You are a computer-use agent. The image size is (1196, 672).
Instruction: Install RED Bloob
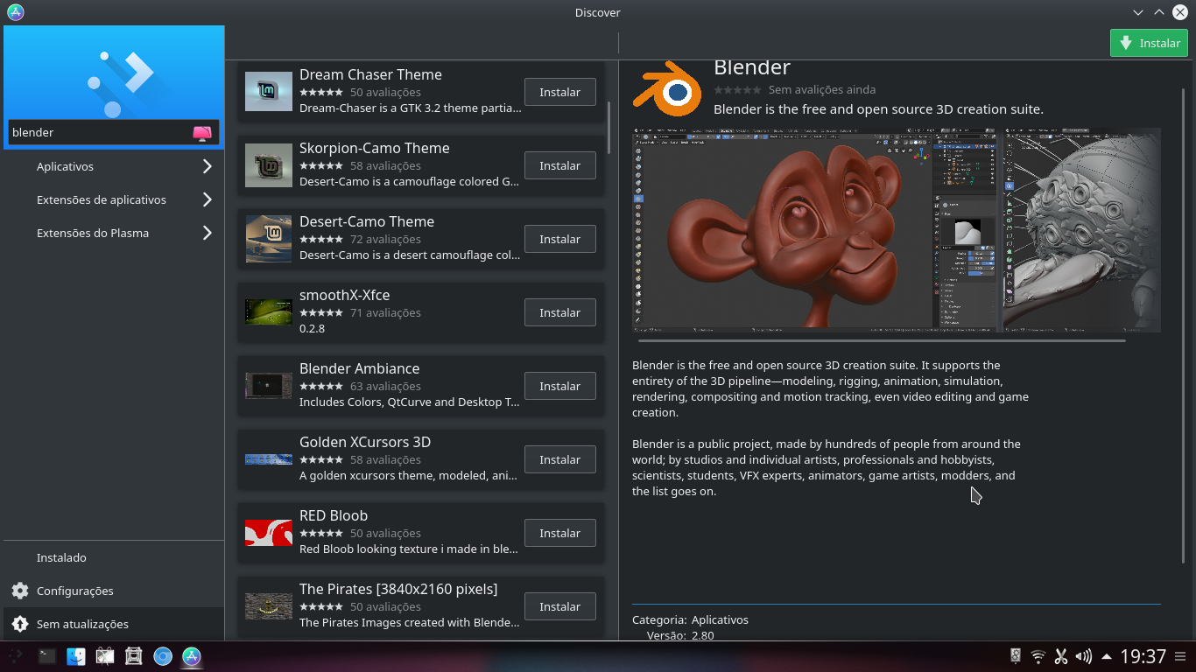point(560,533)
